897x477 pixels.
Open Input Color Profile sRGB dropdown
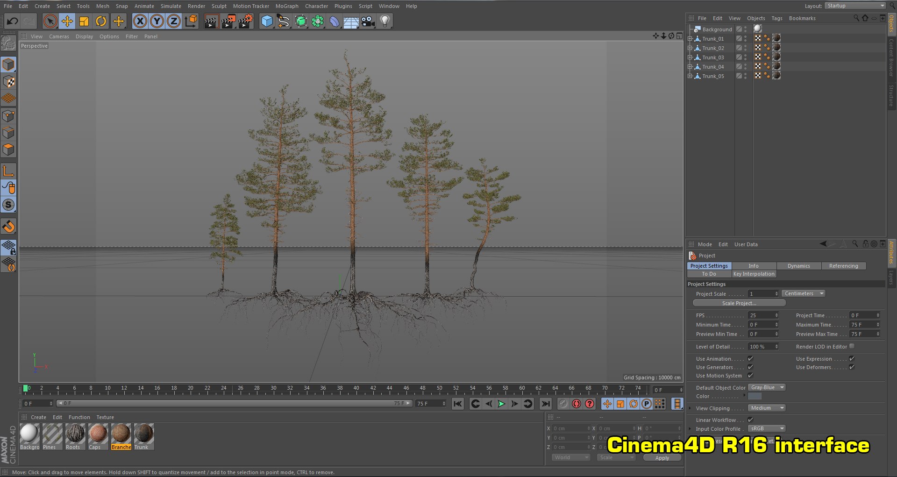767,428
